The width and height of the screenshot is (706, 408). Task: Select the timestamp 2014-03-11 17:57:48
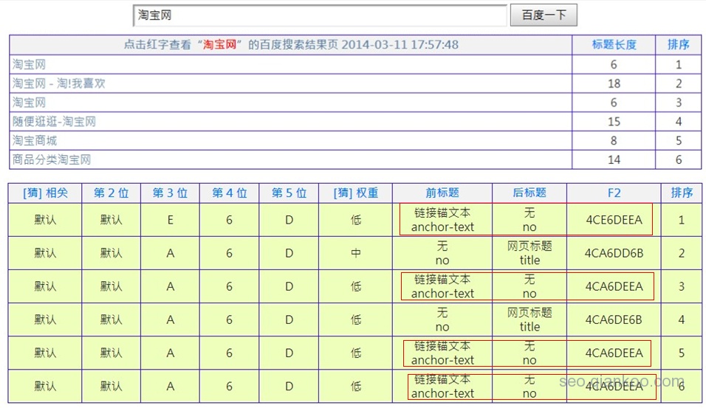point(400,44)
